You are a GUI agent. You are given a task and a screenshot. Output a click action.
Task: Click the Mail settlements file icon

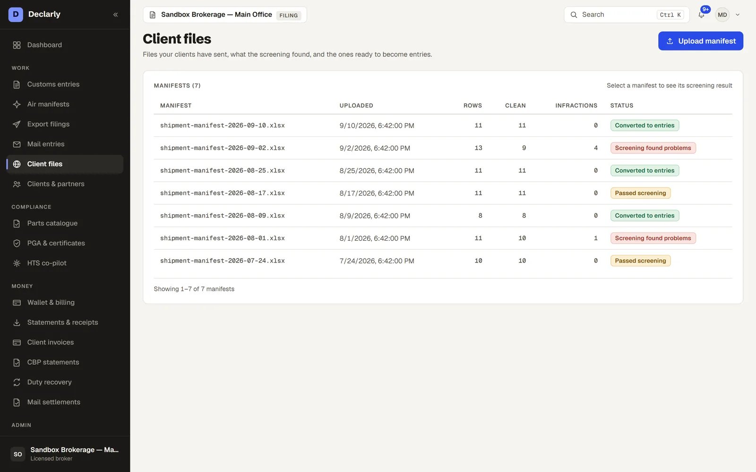click(x=17, y=402)
